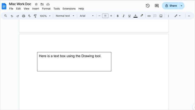This screenshot has height=110, width=195.
Task: Insert an image from toolbar
Action: [161, 16]
